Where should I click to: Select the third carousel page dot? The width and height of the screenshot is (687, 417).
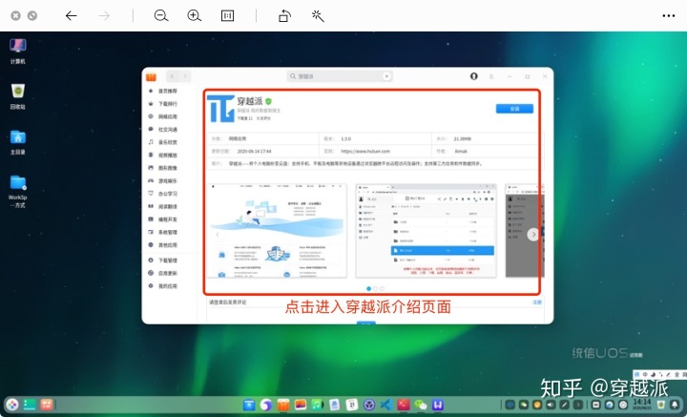coord(382,289)
